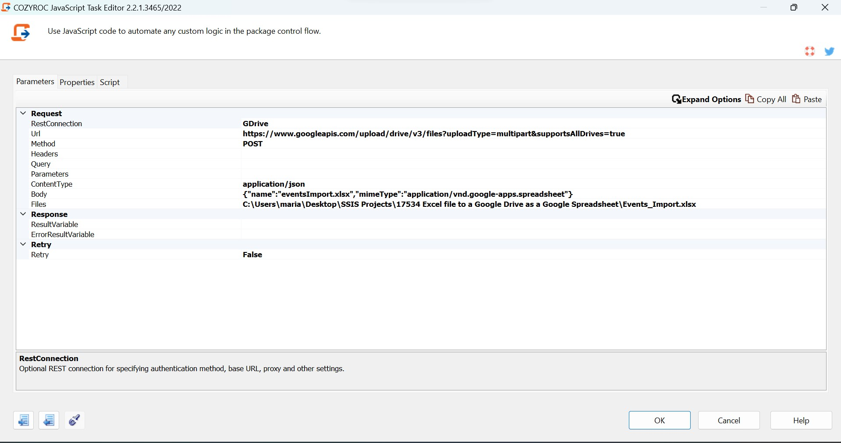Open the Script tab
The image size is (841, 443).
click(x=110, y=82)
